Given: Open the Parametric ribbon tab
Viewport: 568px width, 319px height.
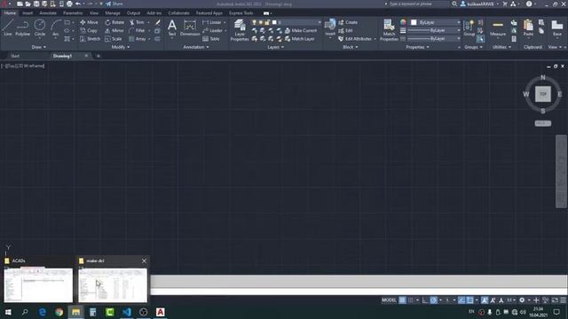Looking at the screenshot, I should click(x=73, y=13).
